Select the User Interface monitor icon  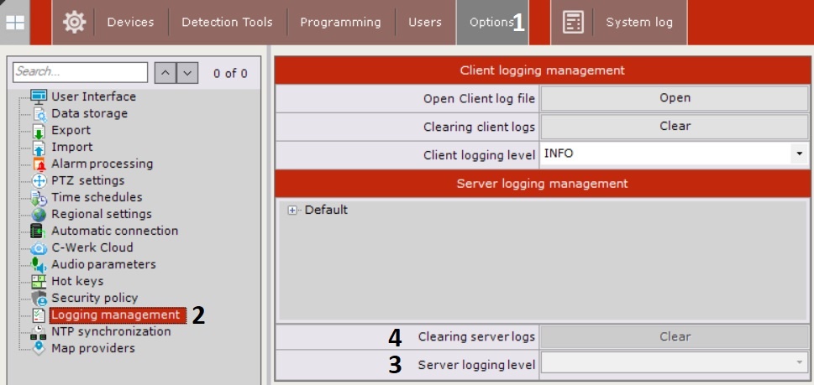point(39,96)
